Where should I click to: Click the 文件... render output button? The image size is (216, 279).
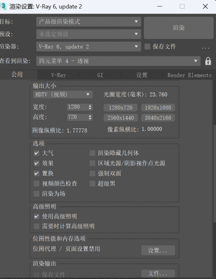tap(158, 273)
